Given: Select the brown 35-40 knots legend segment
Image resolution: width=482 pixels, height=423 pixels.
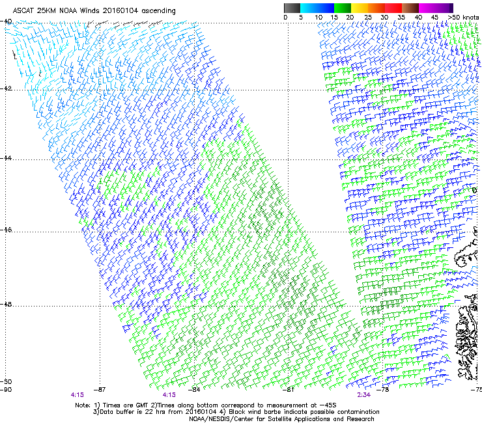Looking at the screenshot, I should pyautogui.click(x=410, y=8).
